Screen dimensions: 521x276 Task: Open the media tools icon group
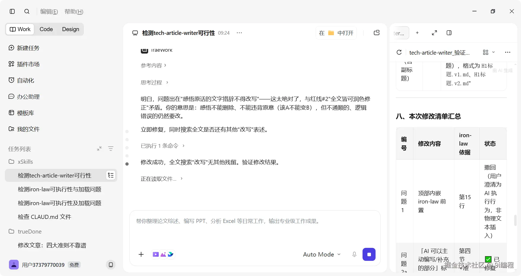coord(163,254)
